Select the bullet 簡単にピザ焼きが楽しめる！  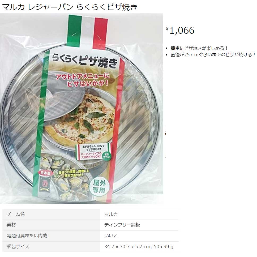(x=199, y=48)
